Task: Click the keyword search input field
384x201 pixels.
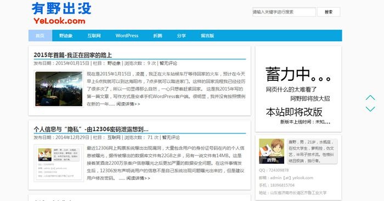Action: coord(284,12)
